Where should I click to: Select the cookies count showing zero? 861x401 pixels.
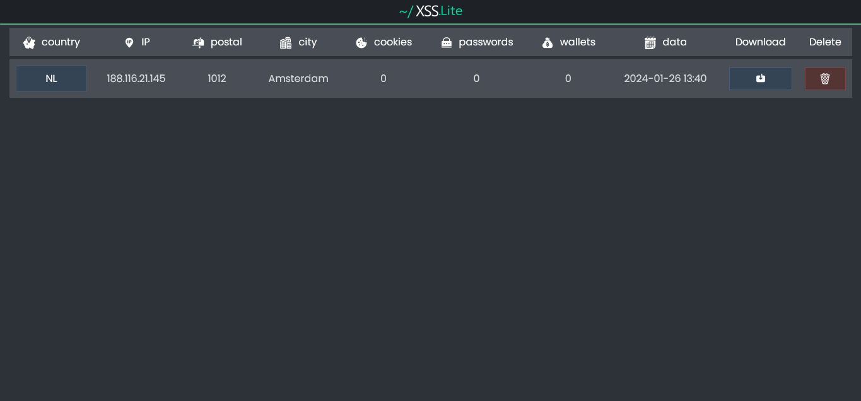click(x=383, y=78)
